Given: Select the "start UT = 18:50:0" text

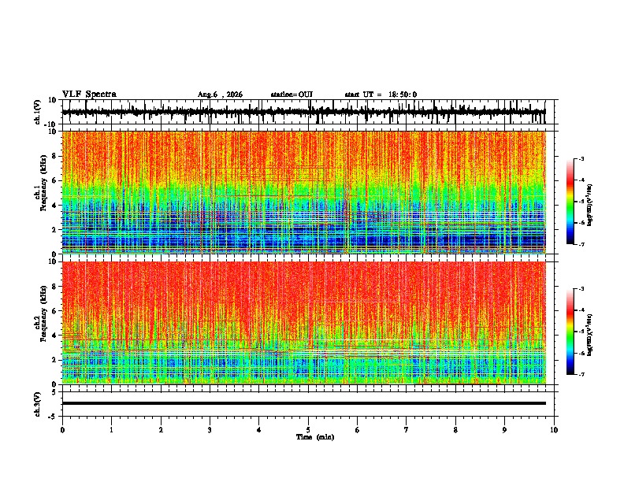Looking at the screenshot, I should [x=381, y=95].
